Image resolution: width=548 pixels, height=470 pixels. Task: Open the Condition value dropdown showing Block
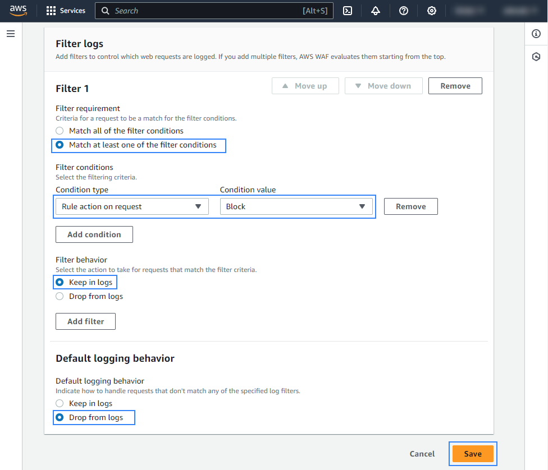296,206
